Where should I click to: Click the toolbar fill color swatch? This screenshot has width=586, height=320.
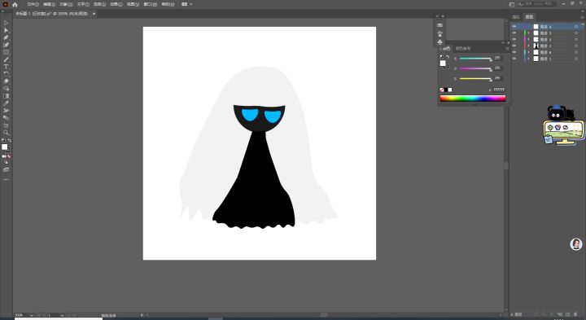coord(5,147)
